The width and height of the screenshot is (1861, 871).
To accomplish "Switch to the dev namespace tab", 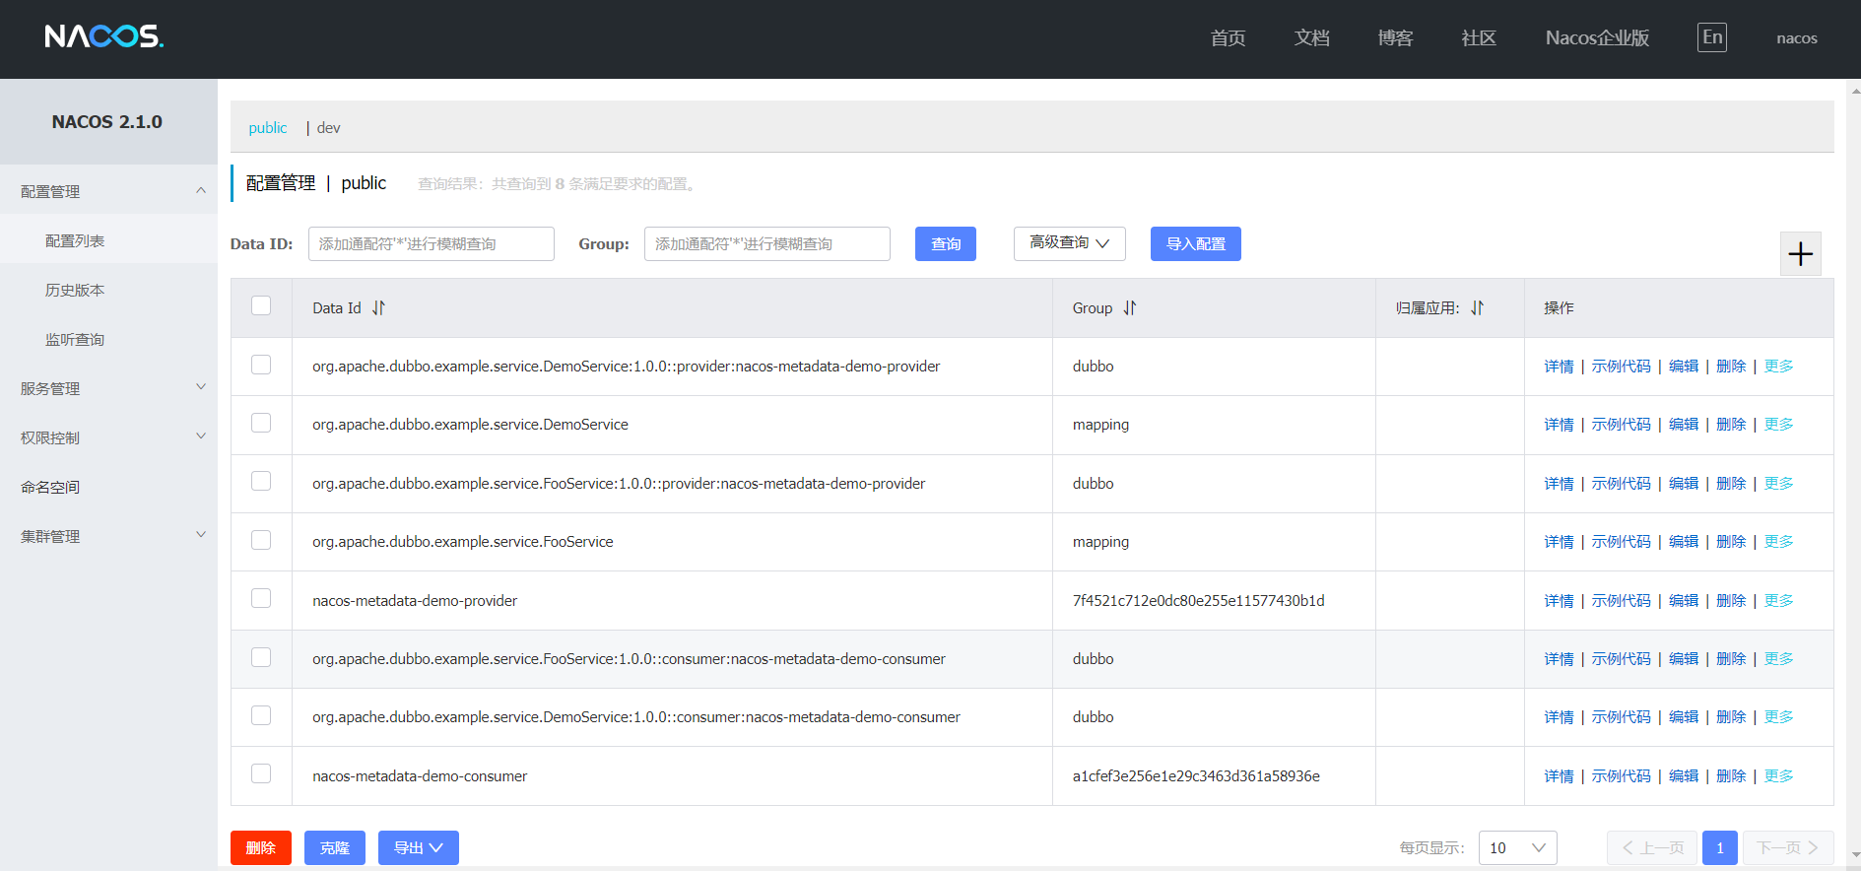I will click(328, 128).
